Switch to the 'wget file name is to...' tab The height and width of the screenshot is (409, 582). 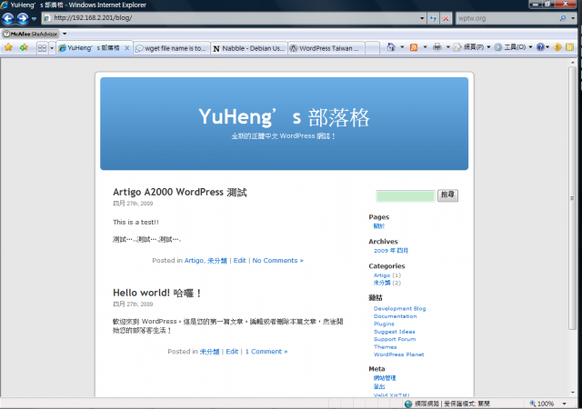(172, 48)
